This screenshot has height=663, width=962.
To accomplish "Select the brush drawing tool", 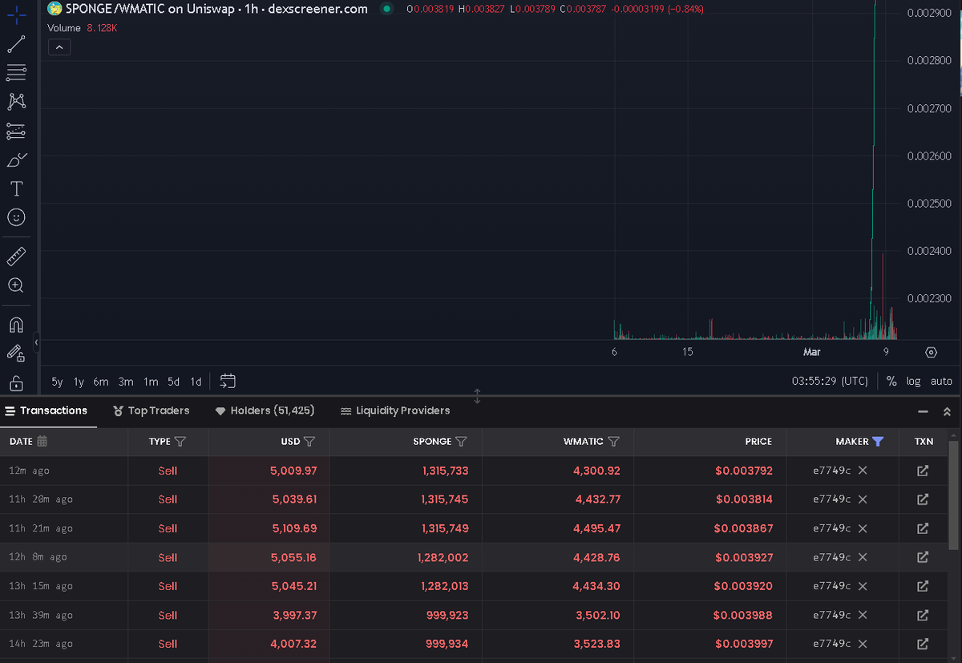I will click(x=16, y=160).
